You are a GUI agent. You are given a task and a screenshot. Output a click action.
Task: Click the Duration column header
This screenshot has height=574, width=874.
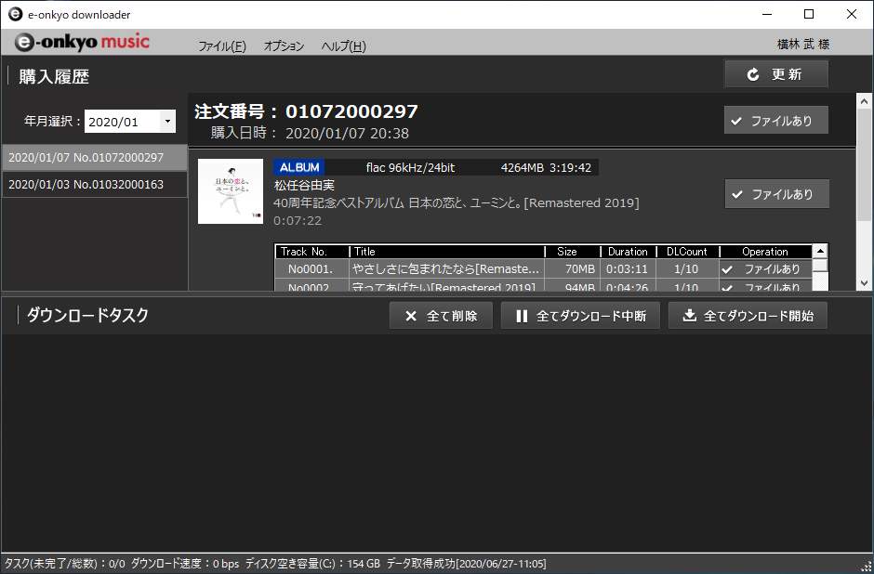click(629, 252)
